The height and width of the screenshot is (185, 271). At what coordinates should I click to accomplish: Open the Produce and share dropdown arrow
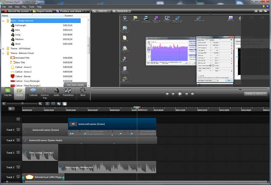point(83,11)
